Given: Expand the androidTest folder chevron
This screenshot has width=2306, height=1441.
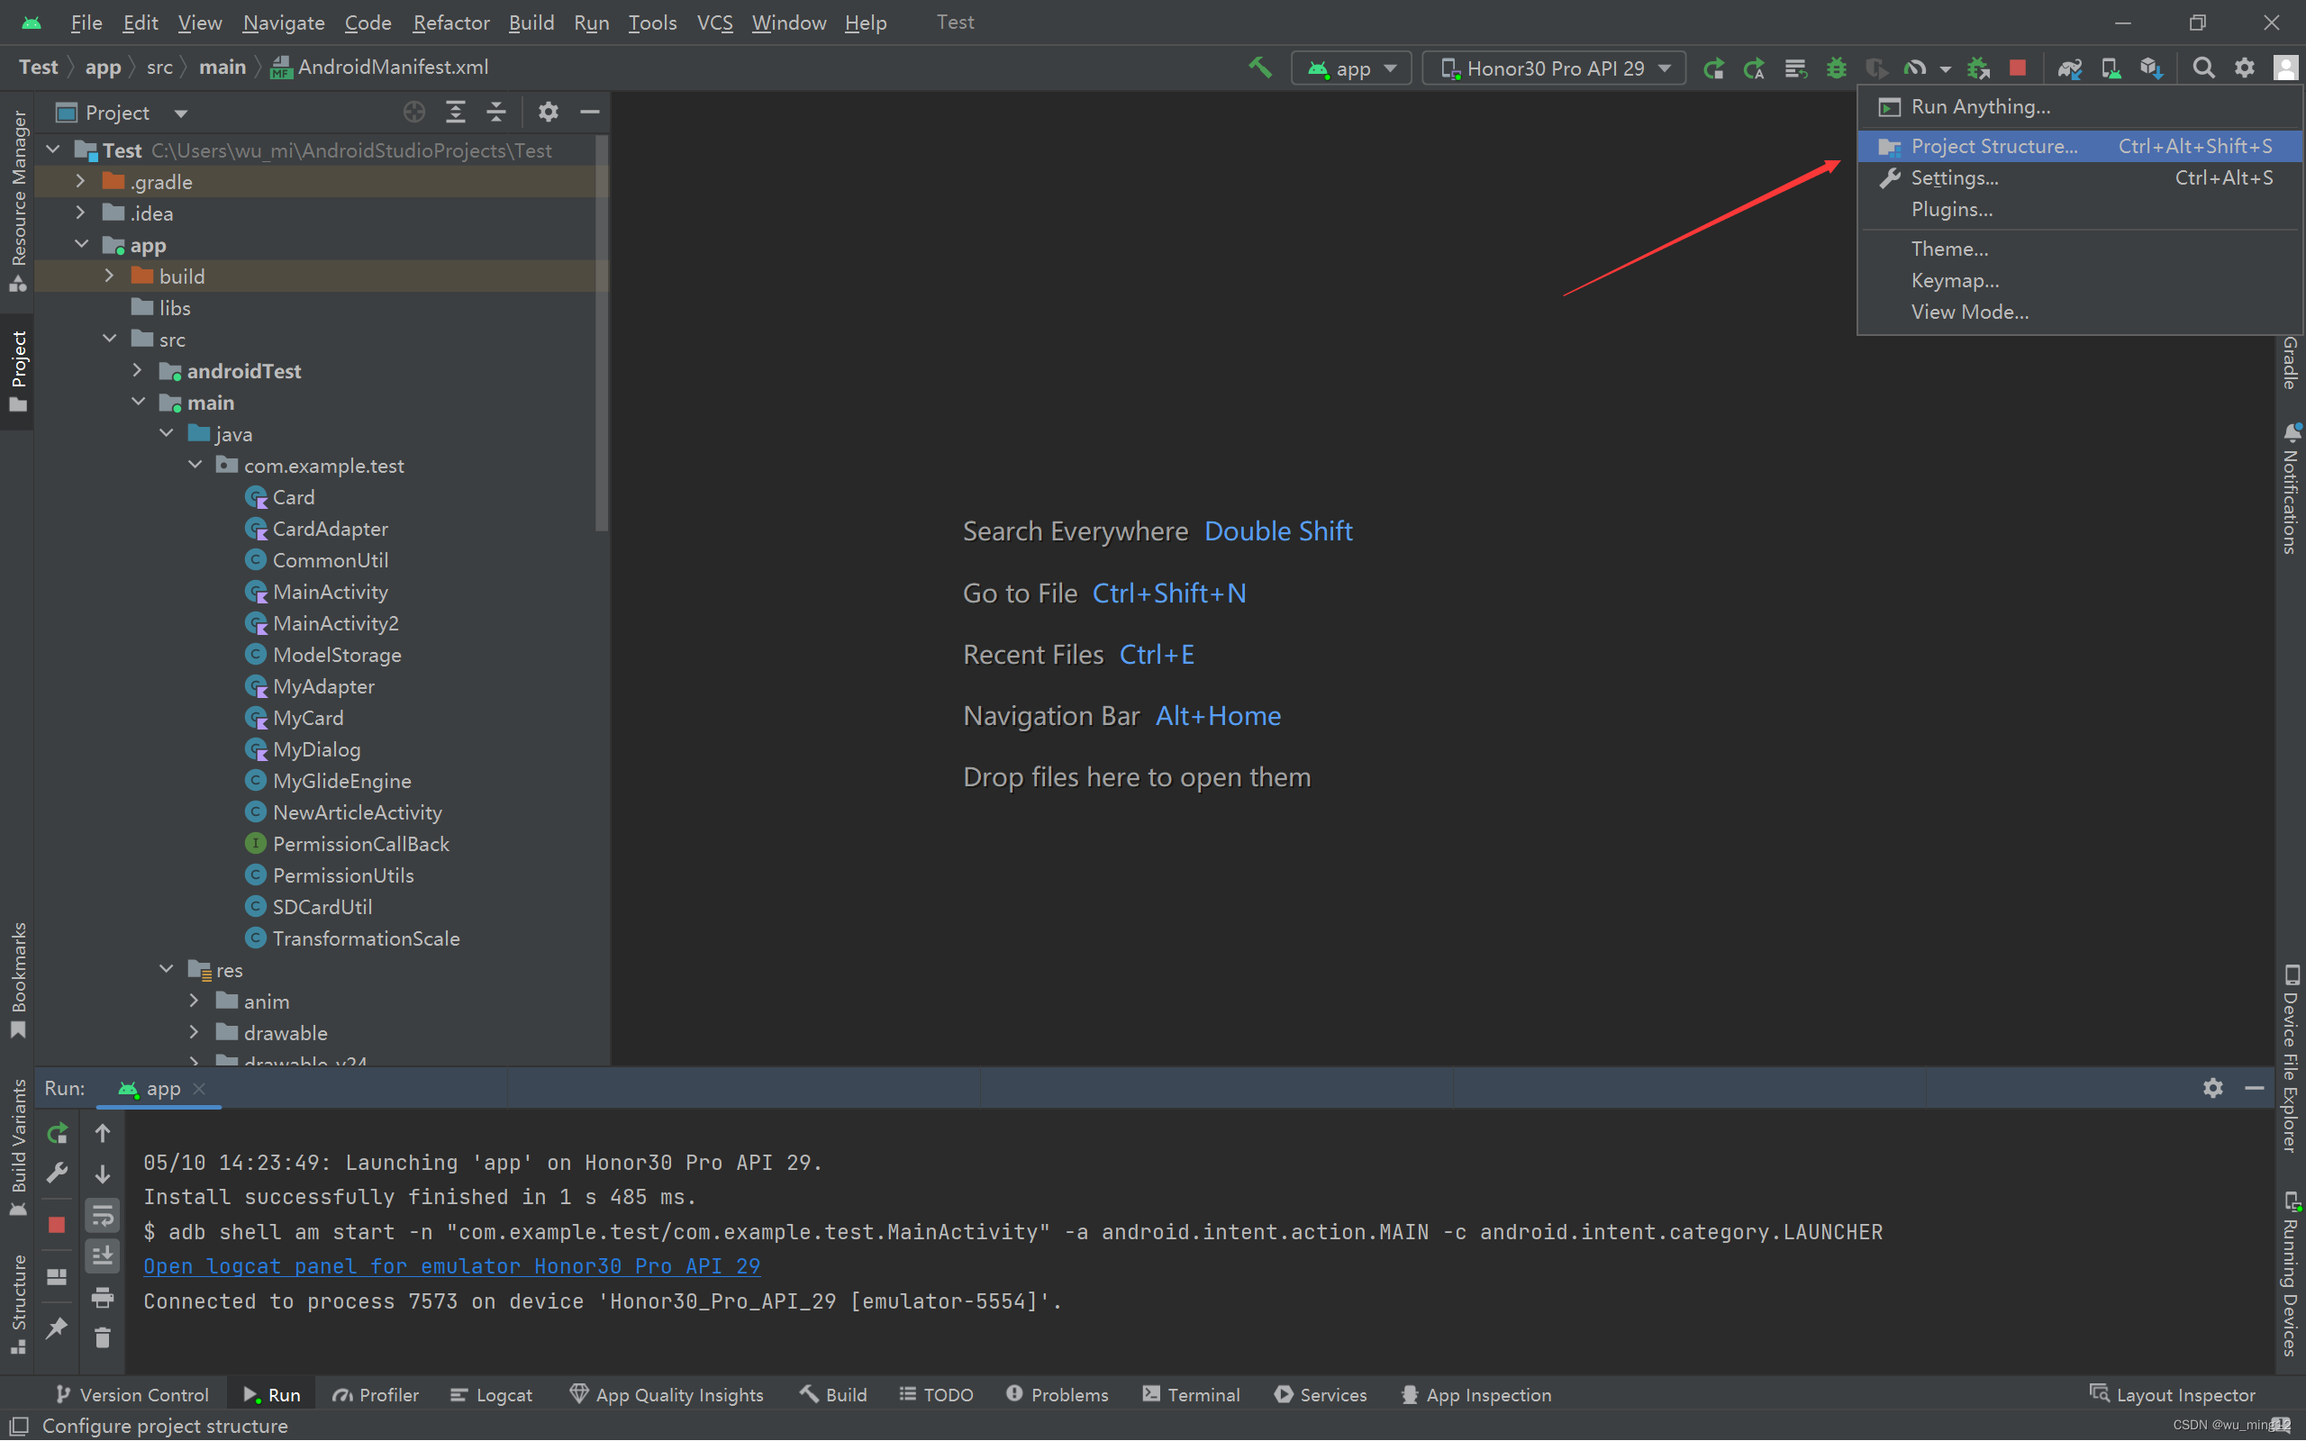Looking at the screenshot, I should coord(137,370).
